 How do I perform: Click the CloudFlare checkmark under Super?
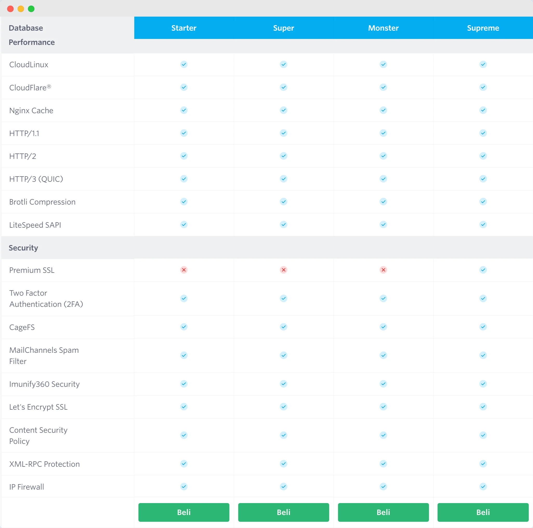tap(284, 87)
